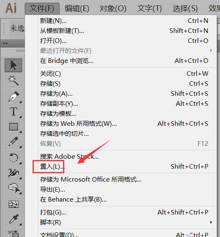Viewport: 220px width, 237px height.
Task: Open the 选择(S) menu
Action: 185,8
